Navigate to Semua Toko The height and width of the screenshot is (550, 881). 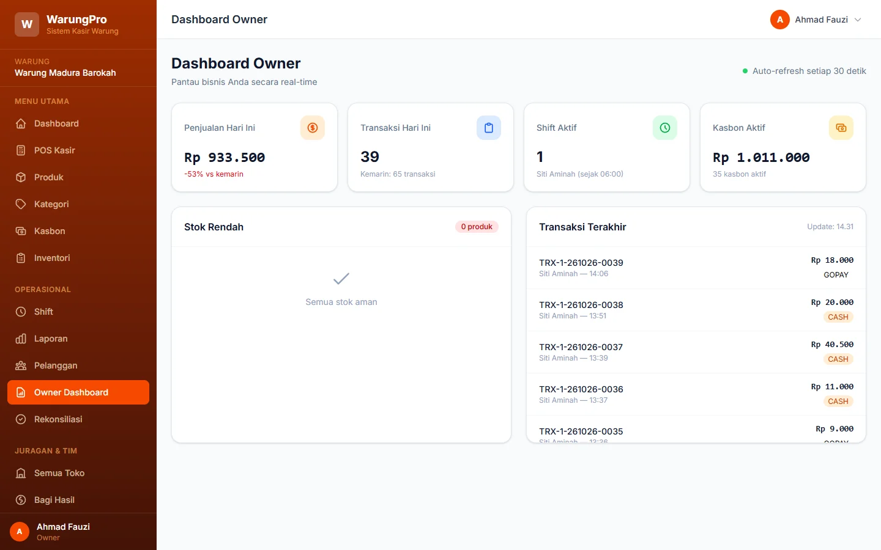78,473
